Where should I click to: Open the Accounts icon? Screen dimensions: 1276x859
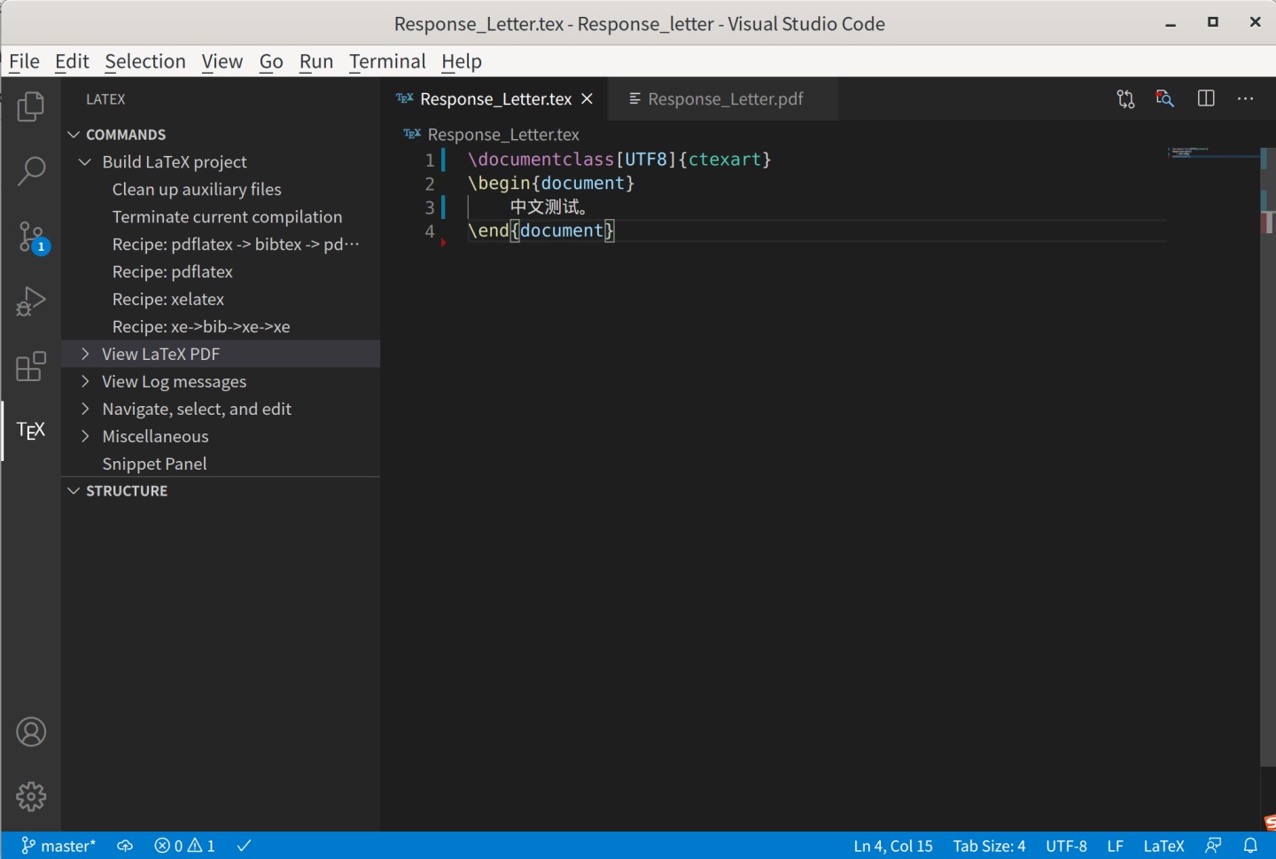[31, 731]
